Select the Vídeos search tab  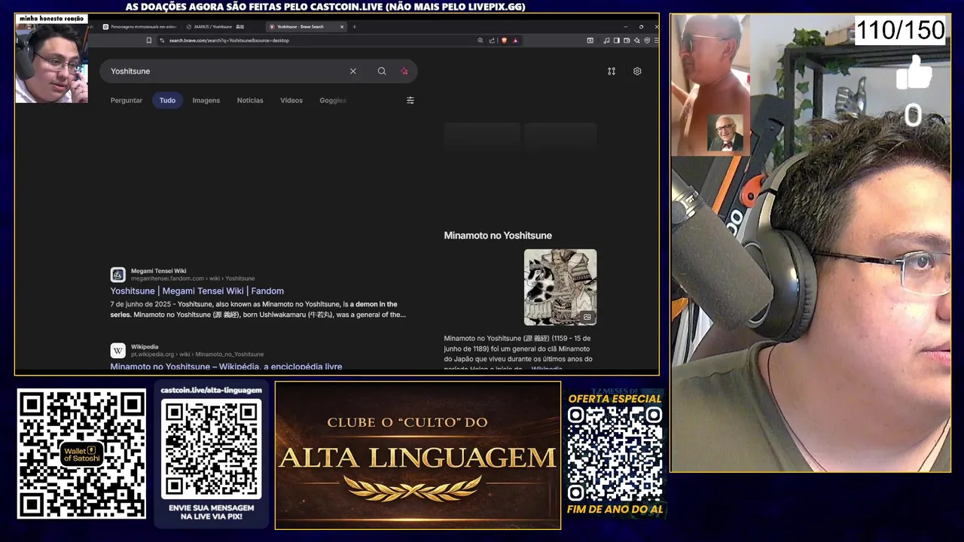pos(291,100)
